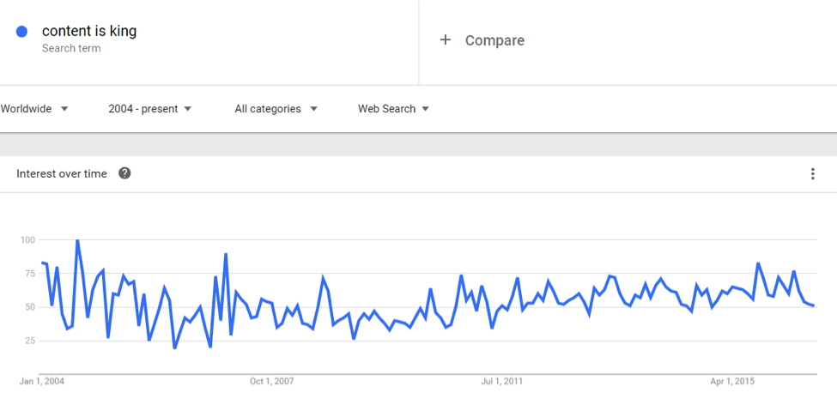Viewport: 837px width, 411px height.
Task: Click the 50 value y-axis label
Action: (29, 307)
